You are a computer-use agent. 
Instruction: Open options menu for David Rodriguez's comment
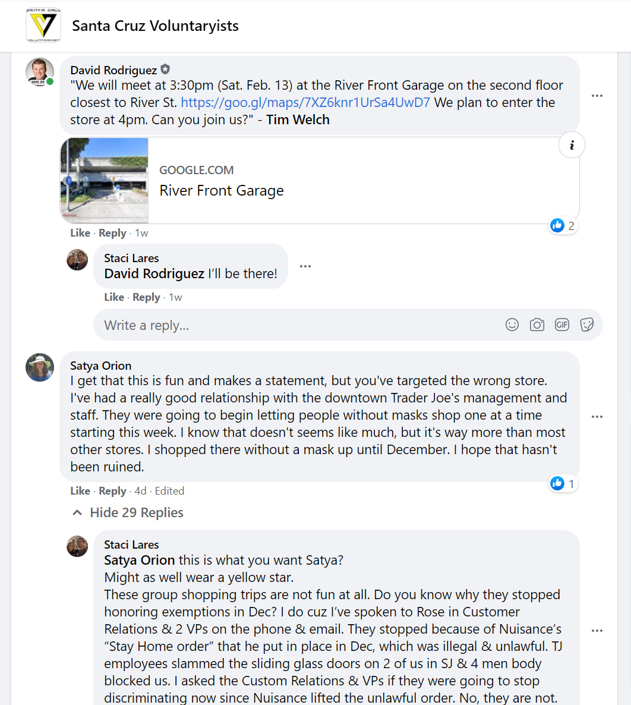(x=597, y=96)
